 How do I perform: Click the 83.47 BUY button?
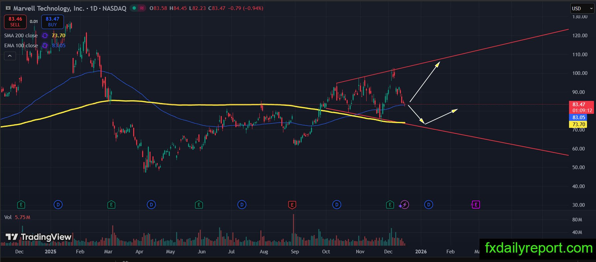click(x=53, y=22)
